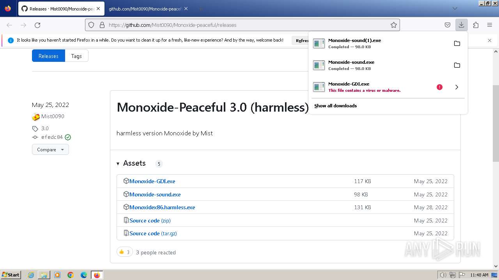This screenshot has width=499, height=280.
Task: Bookmark this page with star icon
Action: [x=394, y=25]
